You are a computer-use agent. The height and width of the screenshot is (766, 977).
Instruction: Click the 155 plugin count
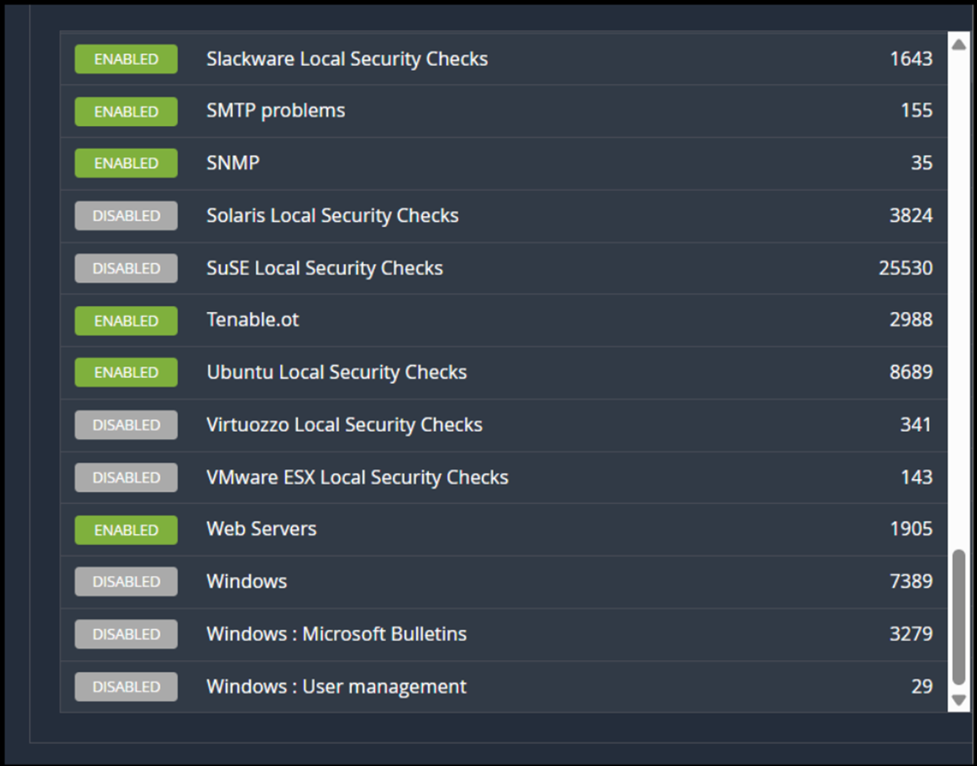(x=917, y=111)
